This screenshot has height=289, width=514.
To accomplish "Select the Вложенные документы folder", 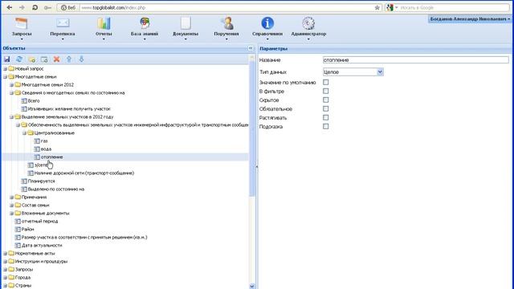I will point(45,214).
